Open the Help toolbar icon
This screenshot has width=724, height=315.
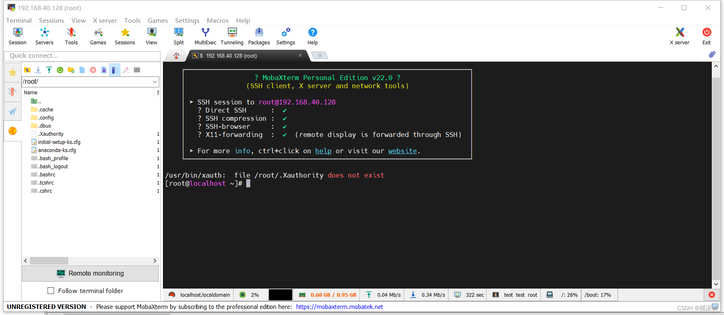312,36
